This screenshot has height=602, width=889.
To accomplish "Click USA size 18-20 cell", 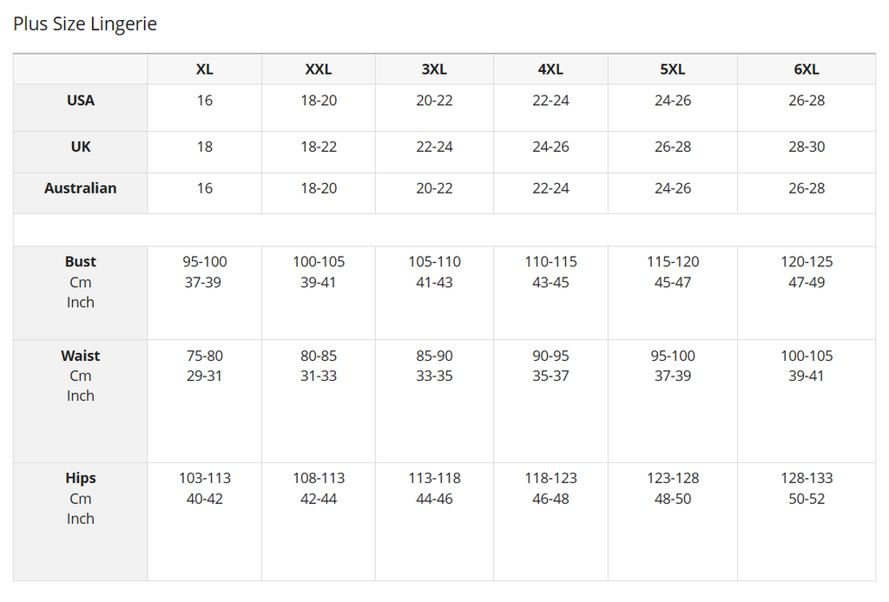I will (319, 101).
